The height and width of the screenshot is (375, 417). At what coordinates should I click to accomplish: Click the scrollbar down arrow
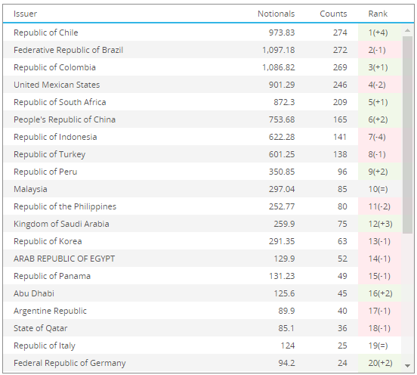pos(407,366)
